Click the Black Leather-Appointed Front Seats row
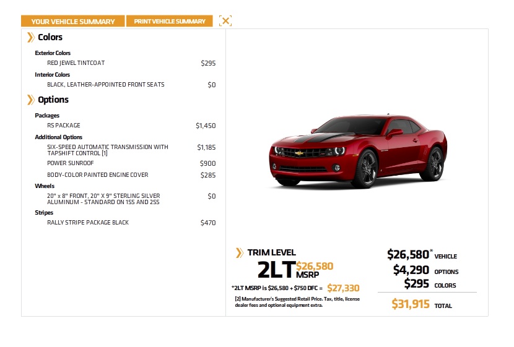This screenshot has width=514, height=347. (x=106, y=85)
